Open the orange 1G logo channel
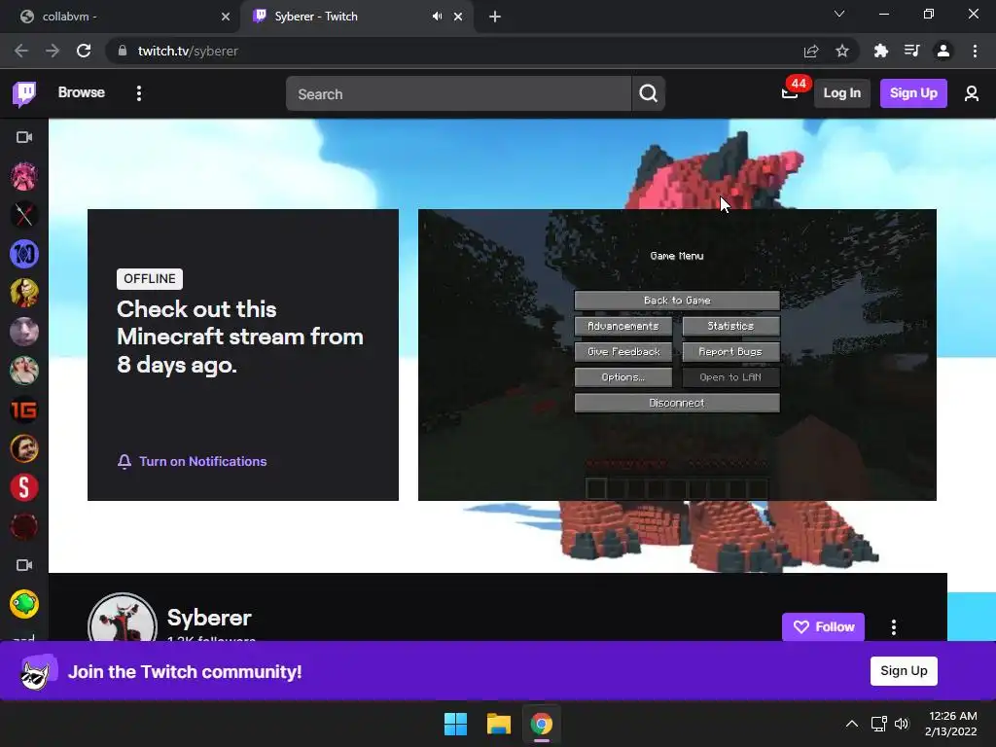Viewport: 996px width, 747px height. click(x=24, y=410)
